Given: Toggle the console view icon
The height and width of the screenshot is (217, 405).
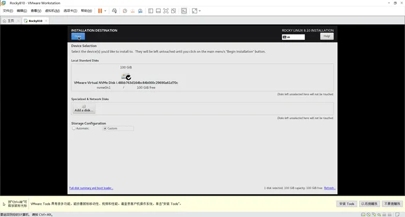Looking at the screenshot, I should point(184,11).
